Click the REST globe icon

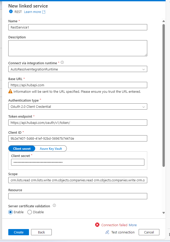coord(11,12)
